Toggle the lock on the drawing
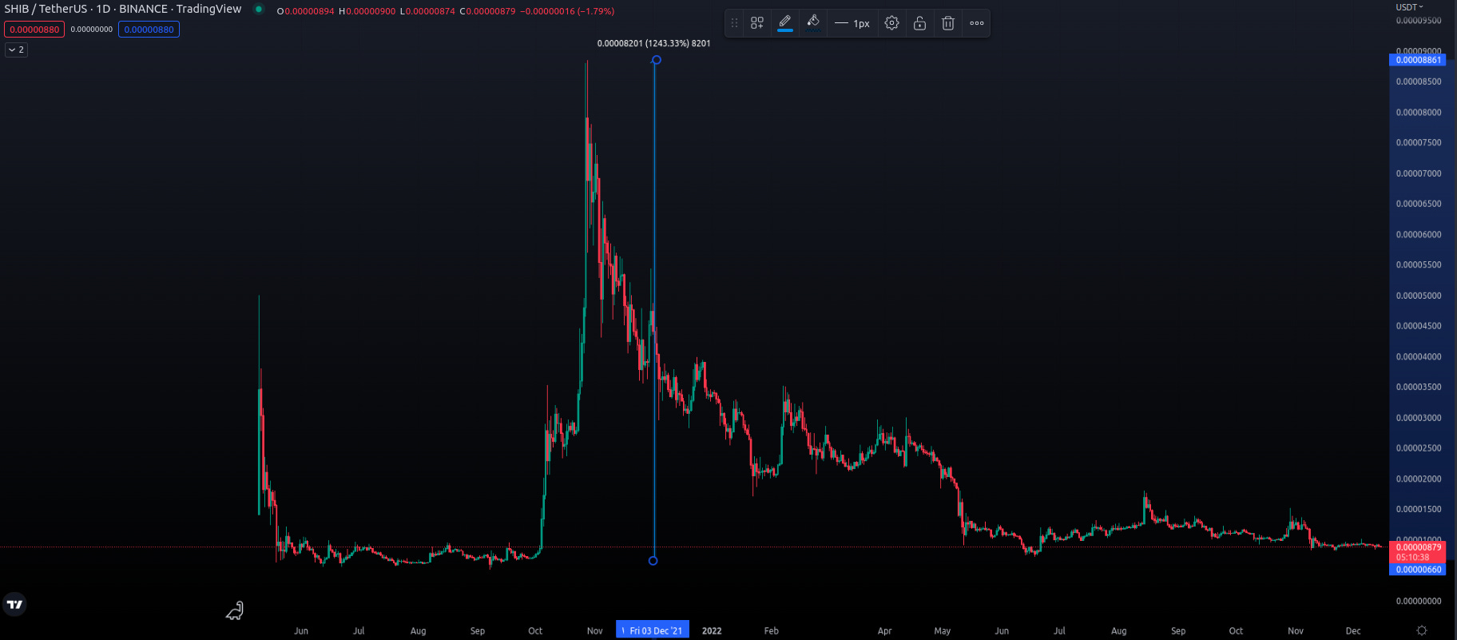1457x640 pixels. click(x=920, y=23)
